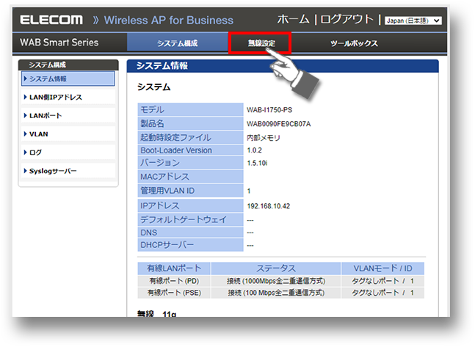Click the 接続 (1000Mbps全二重通信方式) status
Image resolution: width=475 pixels, height=347 pixels.
pyautogui.click(x=276, y=281)
